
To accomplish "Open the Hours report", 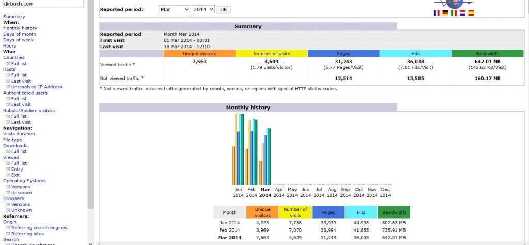I will [9, 46].
